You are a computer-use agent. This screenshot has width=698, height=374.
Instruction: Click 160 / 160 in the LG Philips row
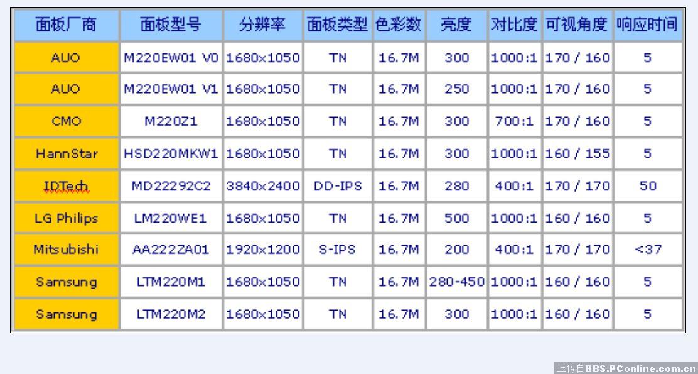[577, 218]
